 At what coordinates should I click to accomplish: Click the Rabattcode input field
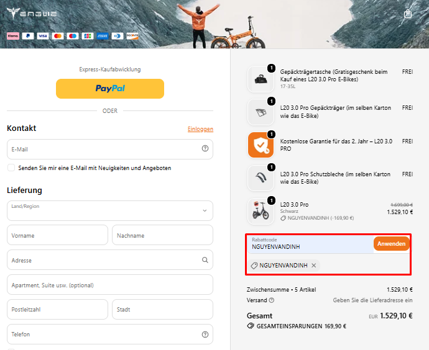coord(310,244)
